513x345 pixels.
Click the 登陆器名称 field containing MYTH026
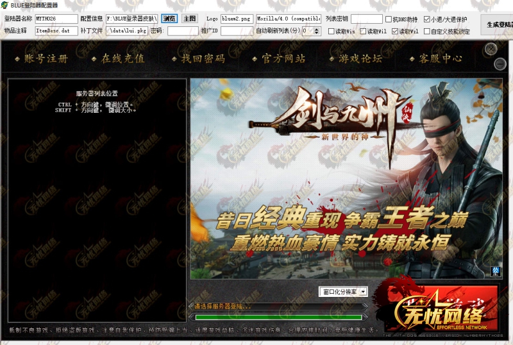point(56,19)
